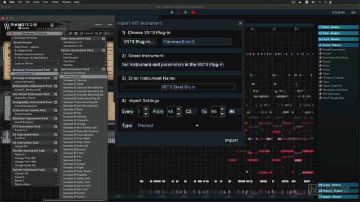
Task: Click the instrument name field 'VST3 Steel Drum'
Action: click(x=178, y=87)
